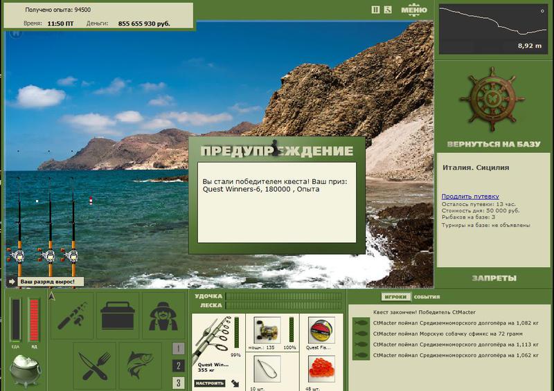
Task: Click the depth map showing 8,92 m
Action: [x=493, y=28]
